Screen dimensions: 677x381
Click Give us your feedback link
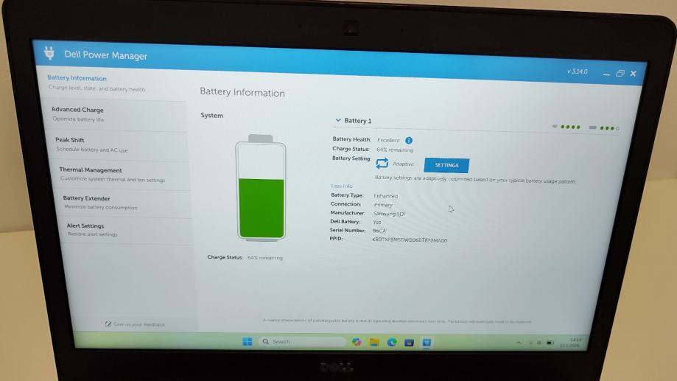coord(139,324)
